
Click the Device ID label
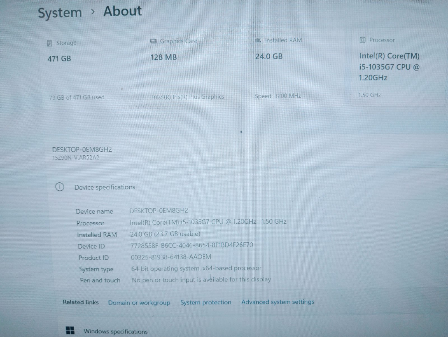(91, 246)
